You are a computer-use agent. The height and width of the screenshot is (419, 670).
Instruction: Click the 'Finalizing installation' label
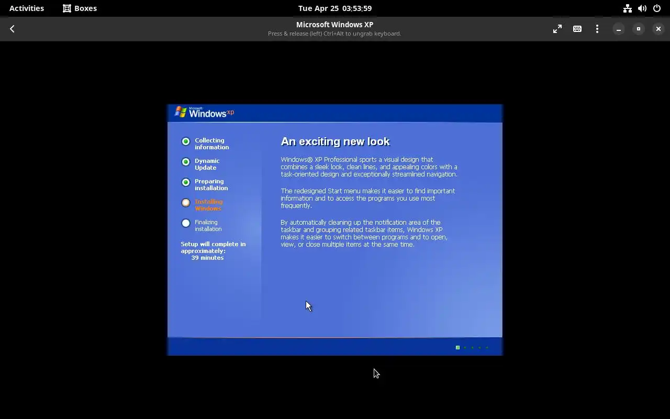pyautogui.click(x=208, y=225)
